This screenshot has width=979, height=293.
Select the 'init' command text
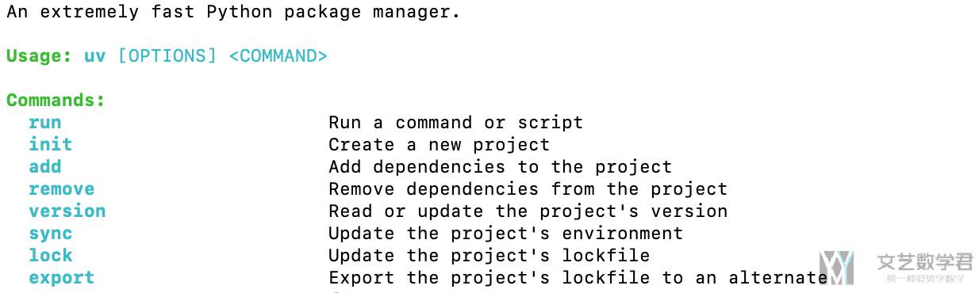[x=51, y=145]
